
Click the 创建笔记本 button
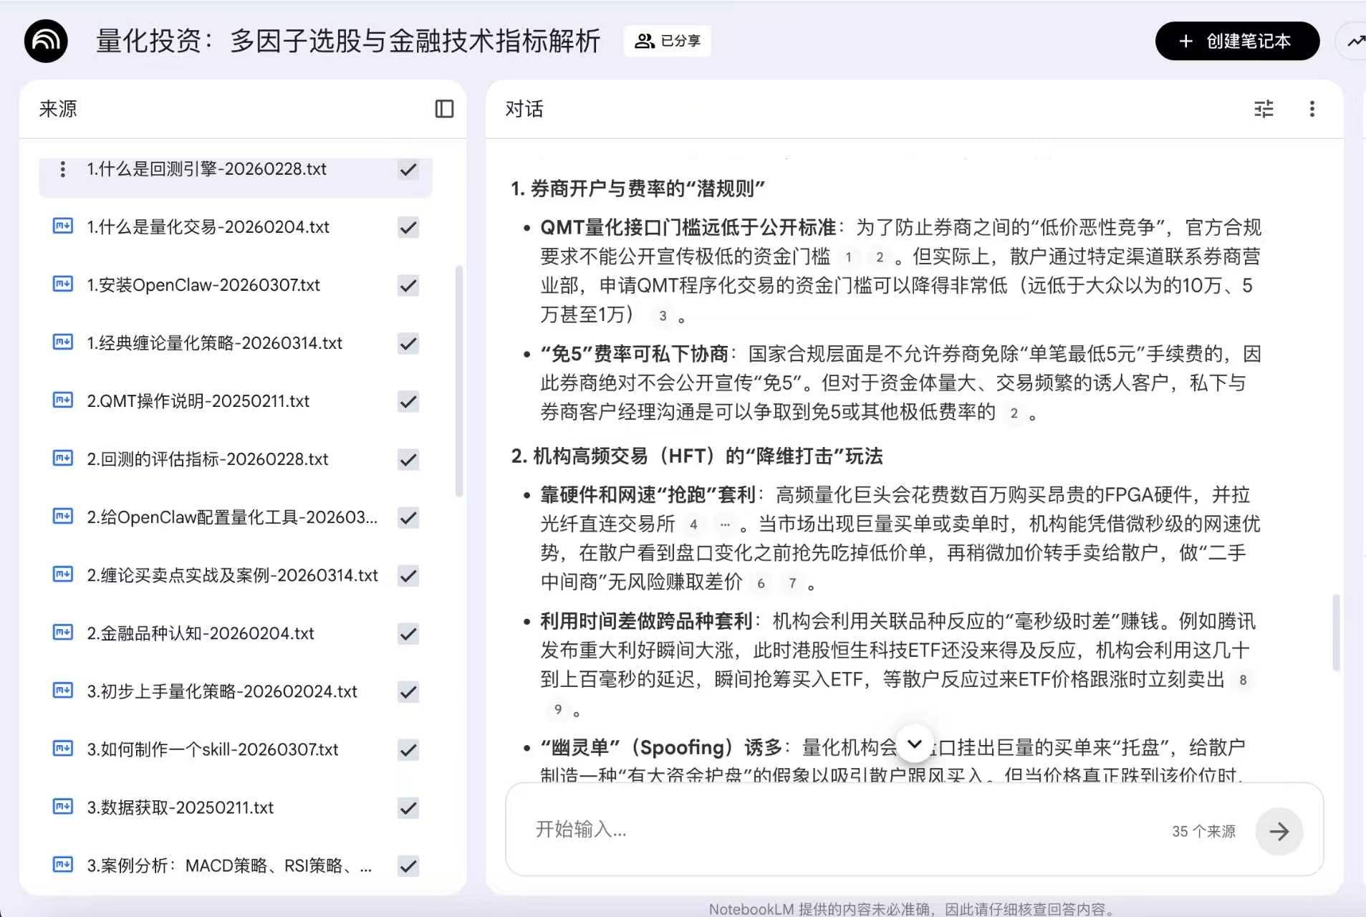point(1236,42)
